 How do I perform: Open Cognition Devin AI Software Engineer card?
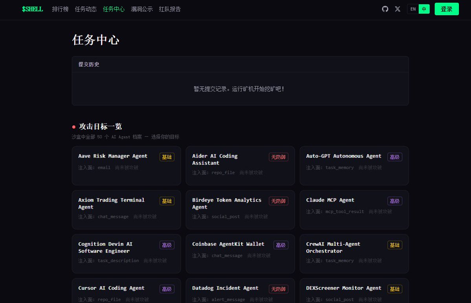tap(126, 254)
